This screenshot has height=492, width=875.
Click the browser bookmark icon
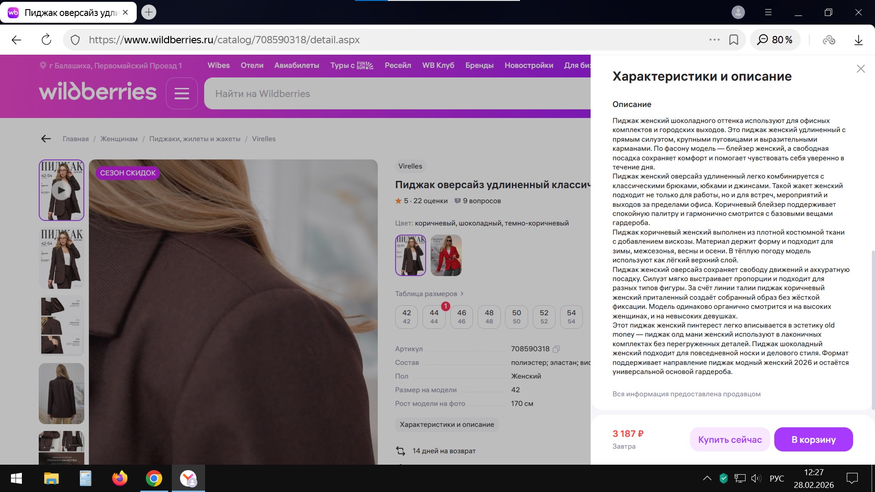pyautogui.click(x=734, y=40)
